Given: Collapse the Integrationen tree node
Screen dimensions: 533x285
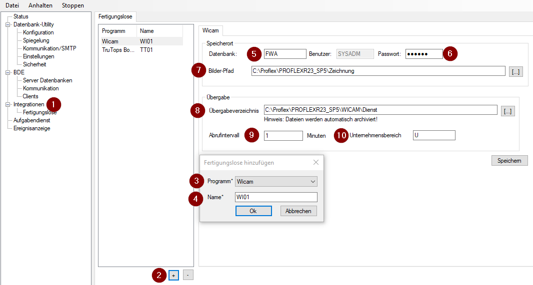Looking at the screenshot, I should point(7,104).
